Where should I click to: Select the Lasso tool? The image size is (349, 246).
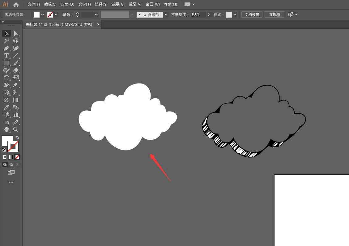pyautogui.click(x=16, y=41)
